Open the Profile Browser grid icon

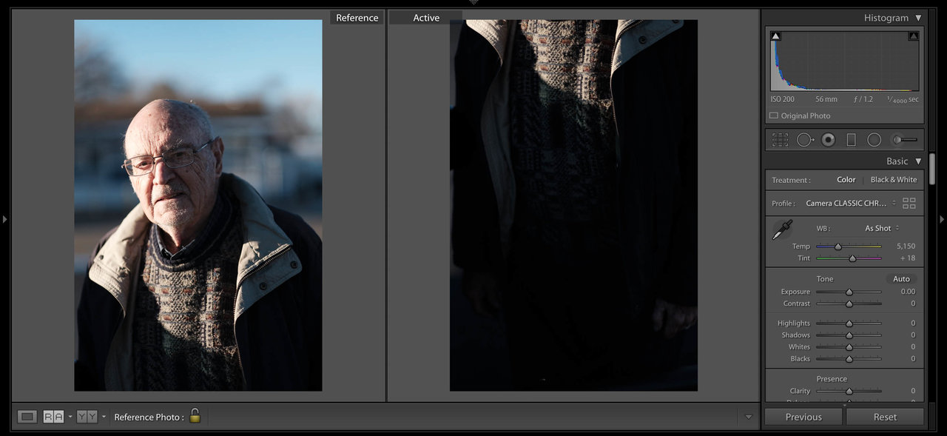coord(909,204)
